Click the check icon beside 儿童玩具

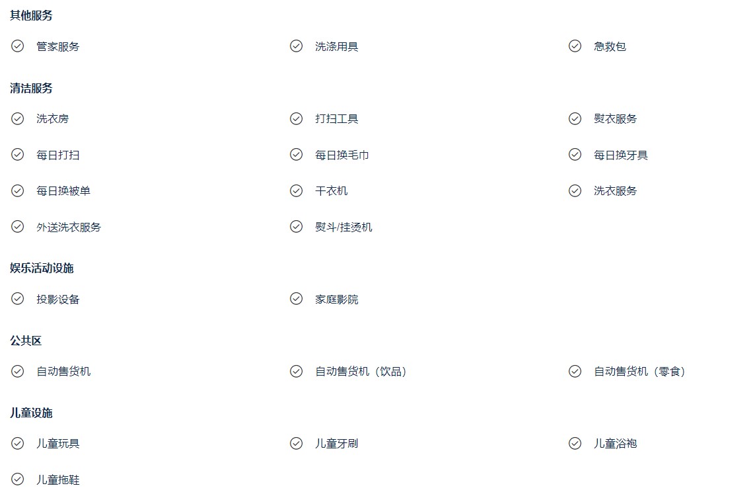tap(17, 444)
